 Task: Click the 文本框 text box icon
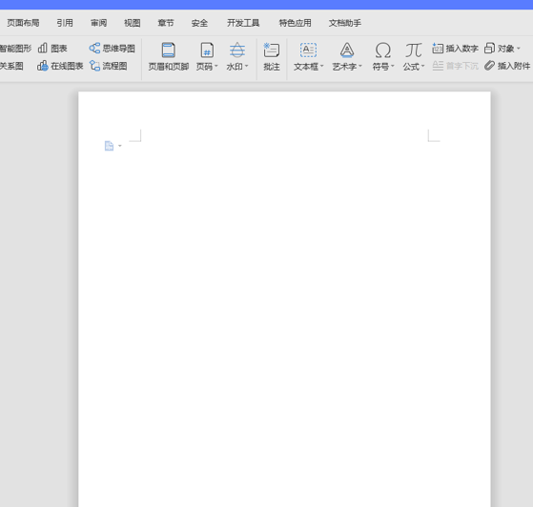pos(308,51)
